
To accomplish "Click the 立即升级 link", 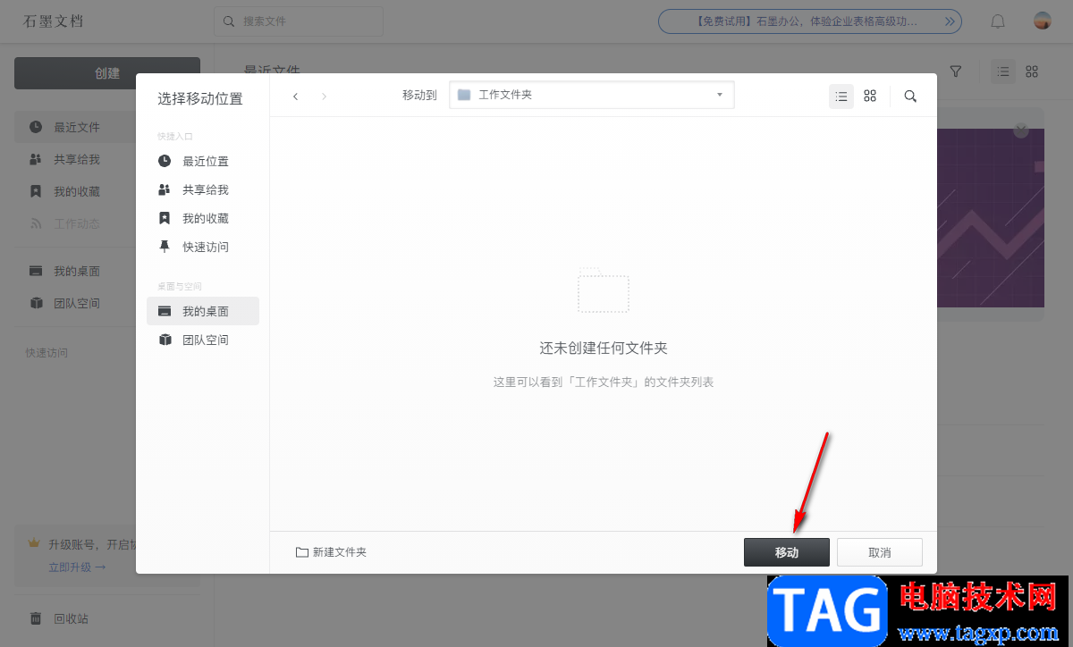I will (77, 567).
